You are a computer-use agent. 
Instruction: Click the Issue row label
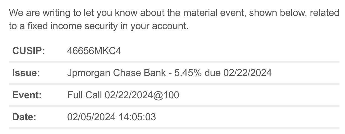[26, 73]
